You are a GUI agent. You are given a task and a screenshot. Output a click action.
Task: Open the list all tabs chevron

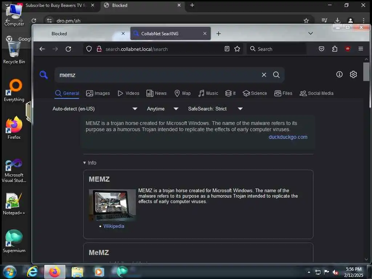(x=311, y=33)
